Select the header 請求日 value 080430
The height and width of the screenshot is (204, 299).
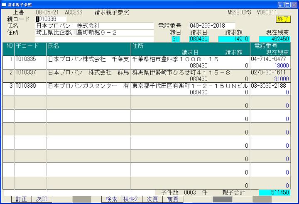pos(199,39)
